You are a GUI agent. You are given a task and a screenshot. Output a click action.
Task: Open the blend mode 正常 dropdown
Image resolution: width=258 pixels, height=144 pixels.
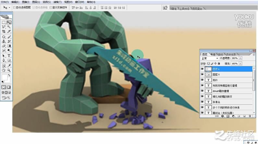[x=210, y=58]
